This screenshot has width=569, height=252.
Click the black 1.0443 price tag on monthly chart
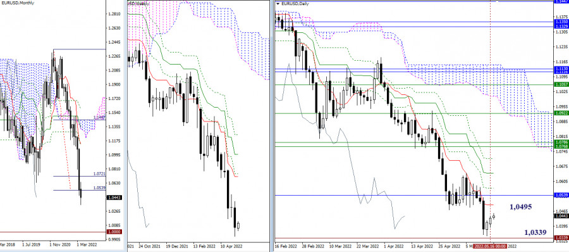(x=114, y=198)
